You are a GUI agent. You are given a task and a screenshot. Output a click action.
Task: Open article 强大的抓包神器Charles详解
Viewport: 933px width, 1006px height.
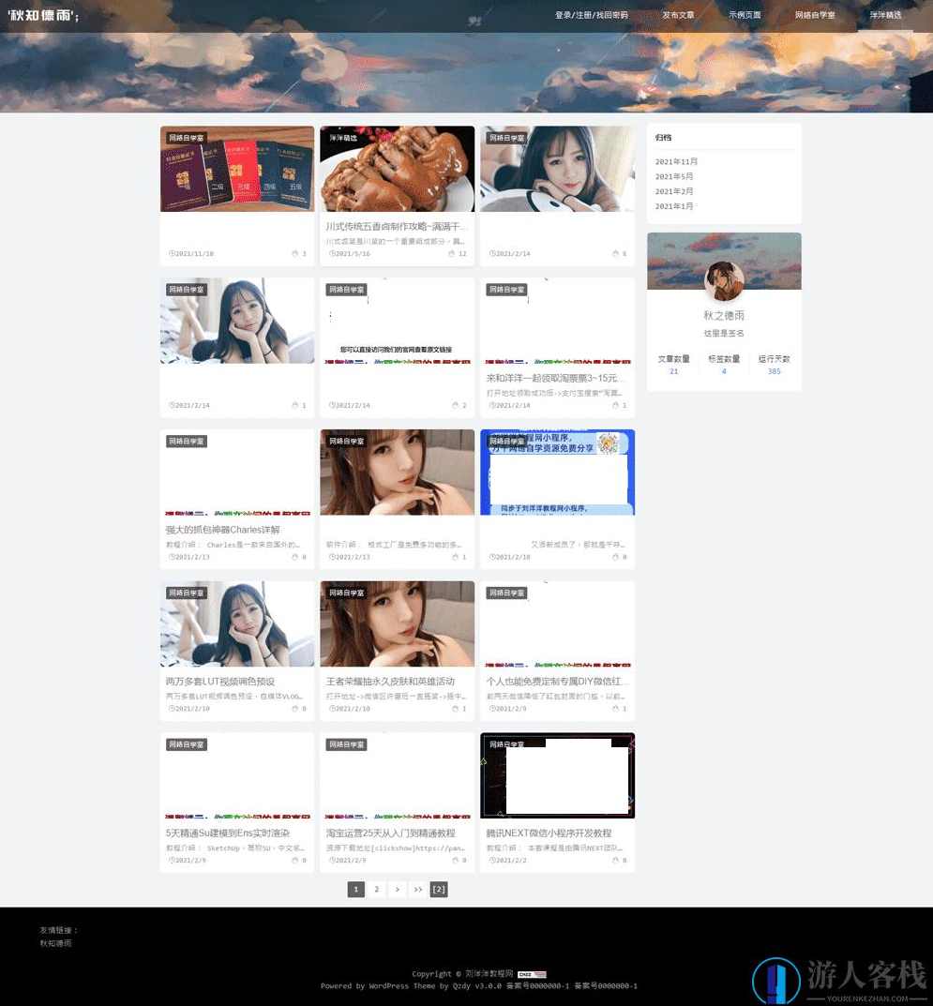tap(222, 530)
